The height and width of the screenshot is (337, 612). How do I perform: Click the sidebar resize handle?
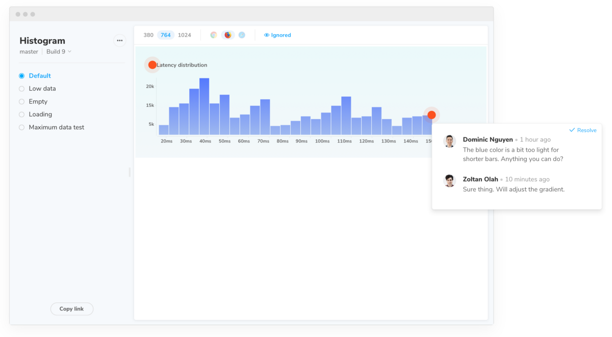coord(130,172)
